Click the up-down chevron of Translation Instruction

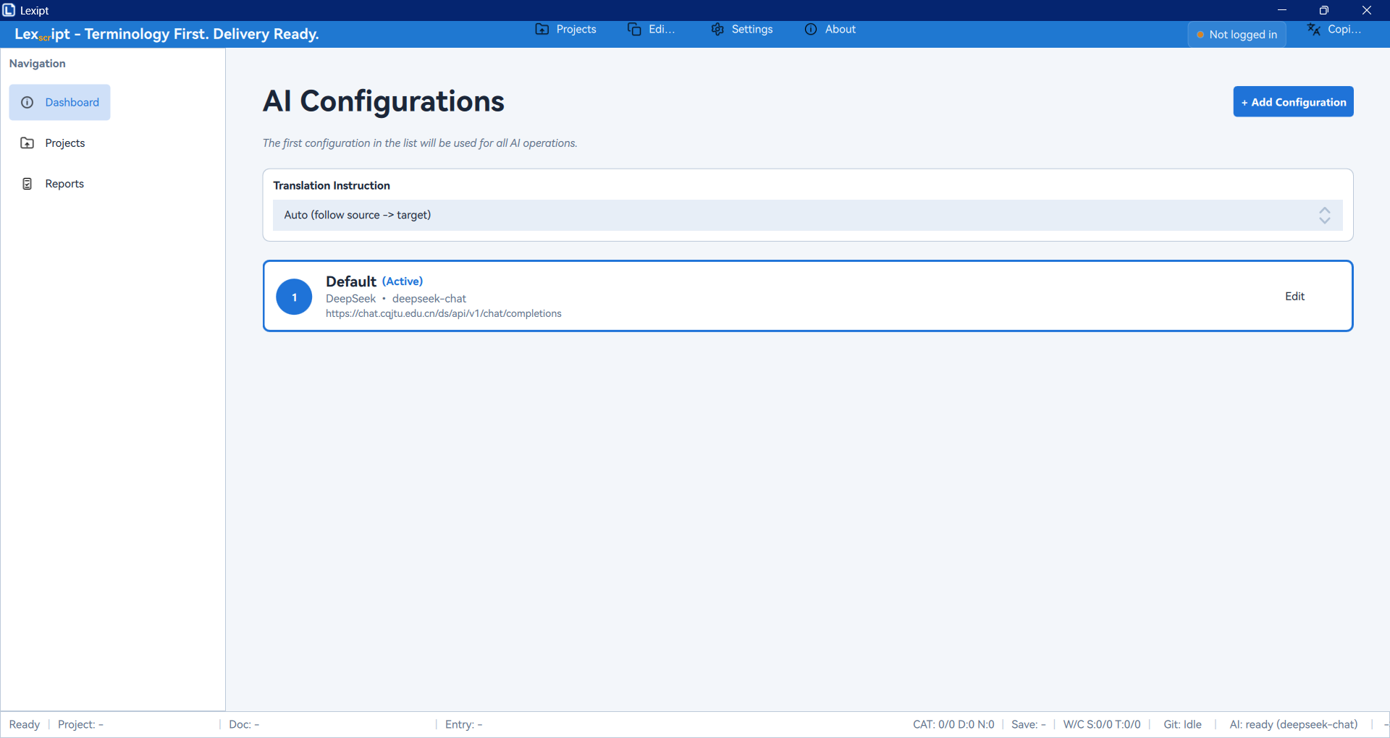click(x=1324, y=216)
